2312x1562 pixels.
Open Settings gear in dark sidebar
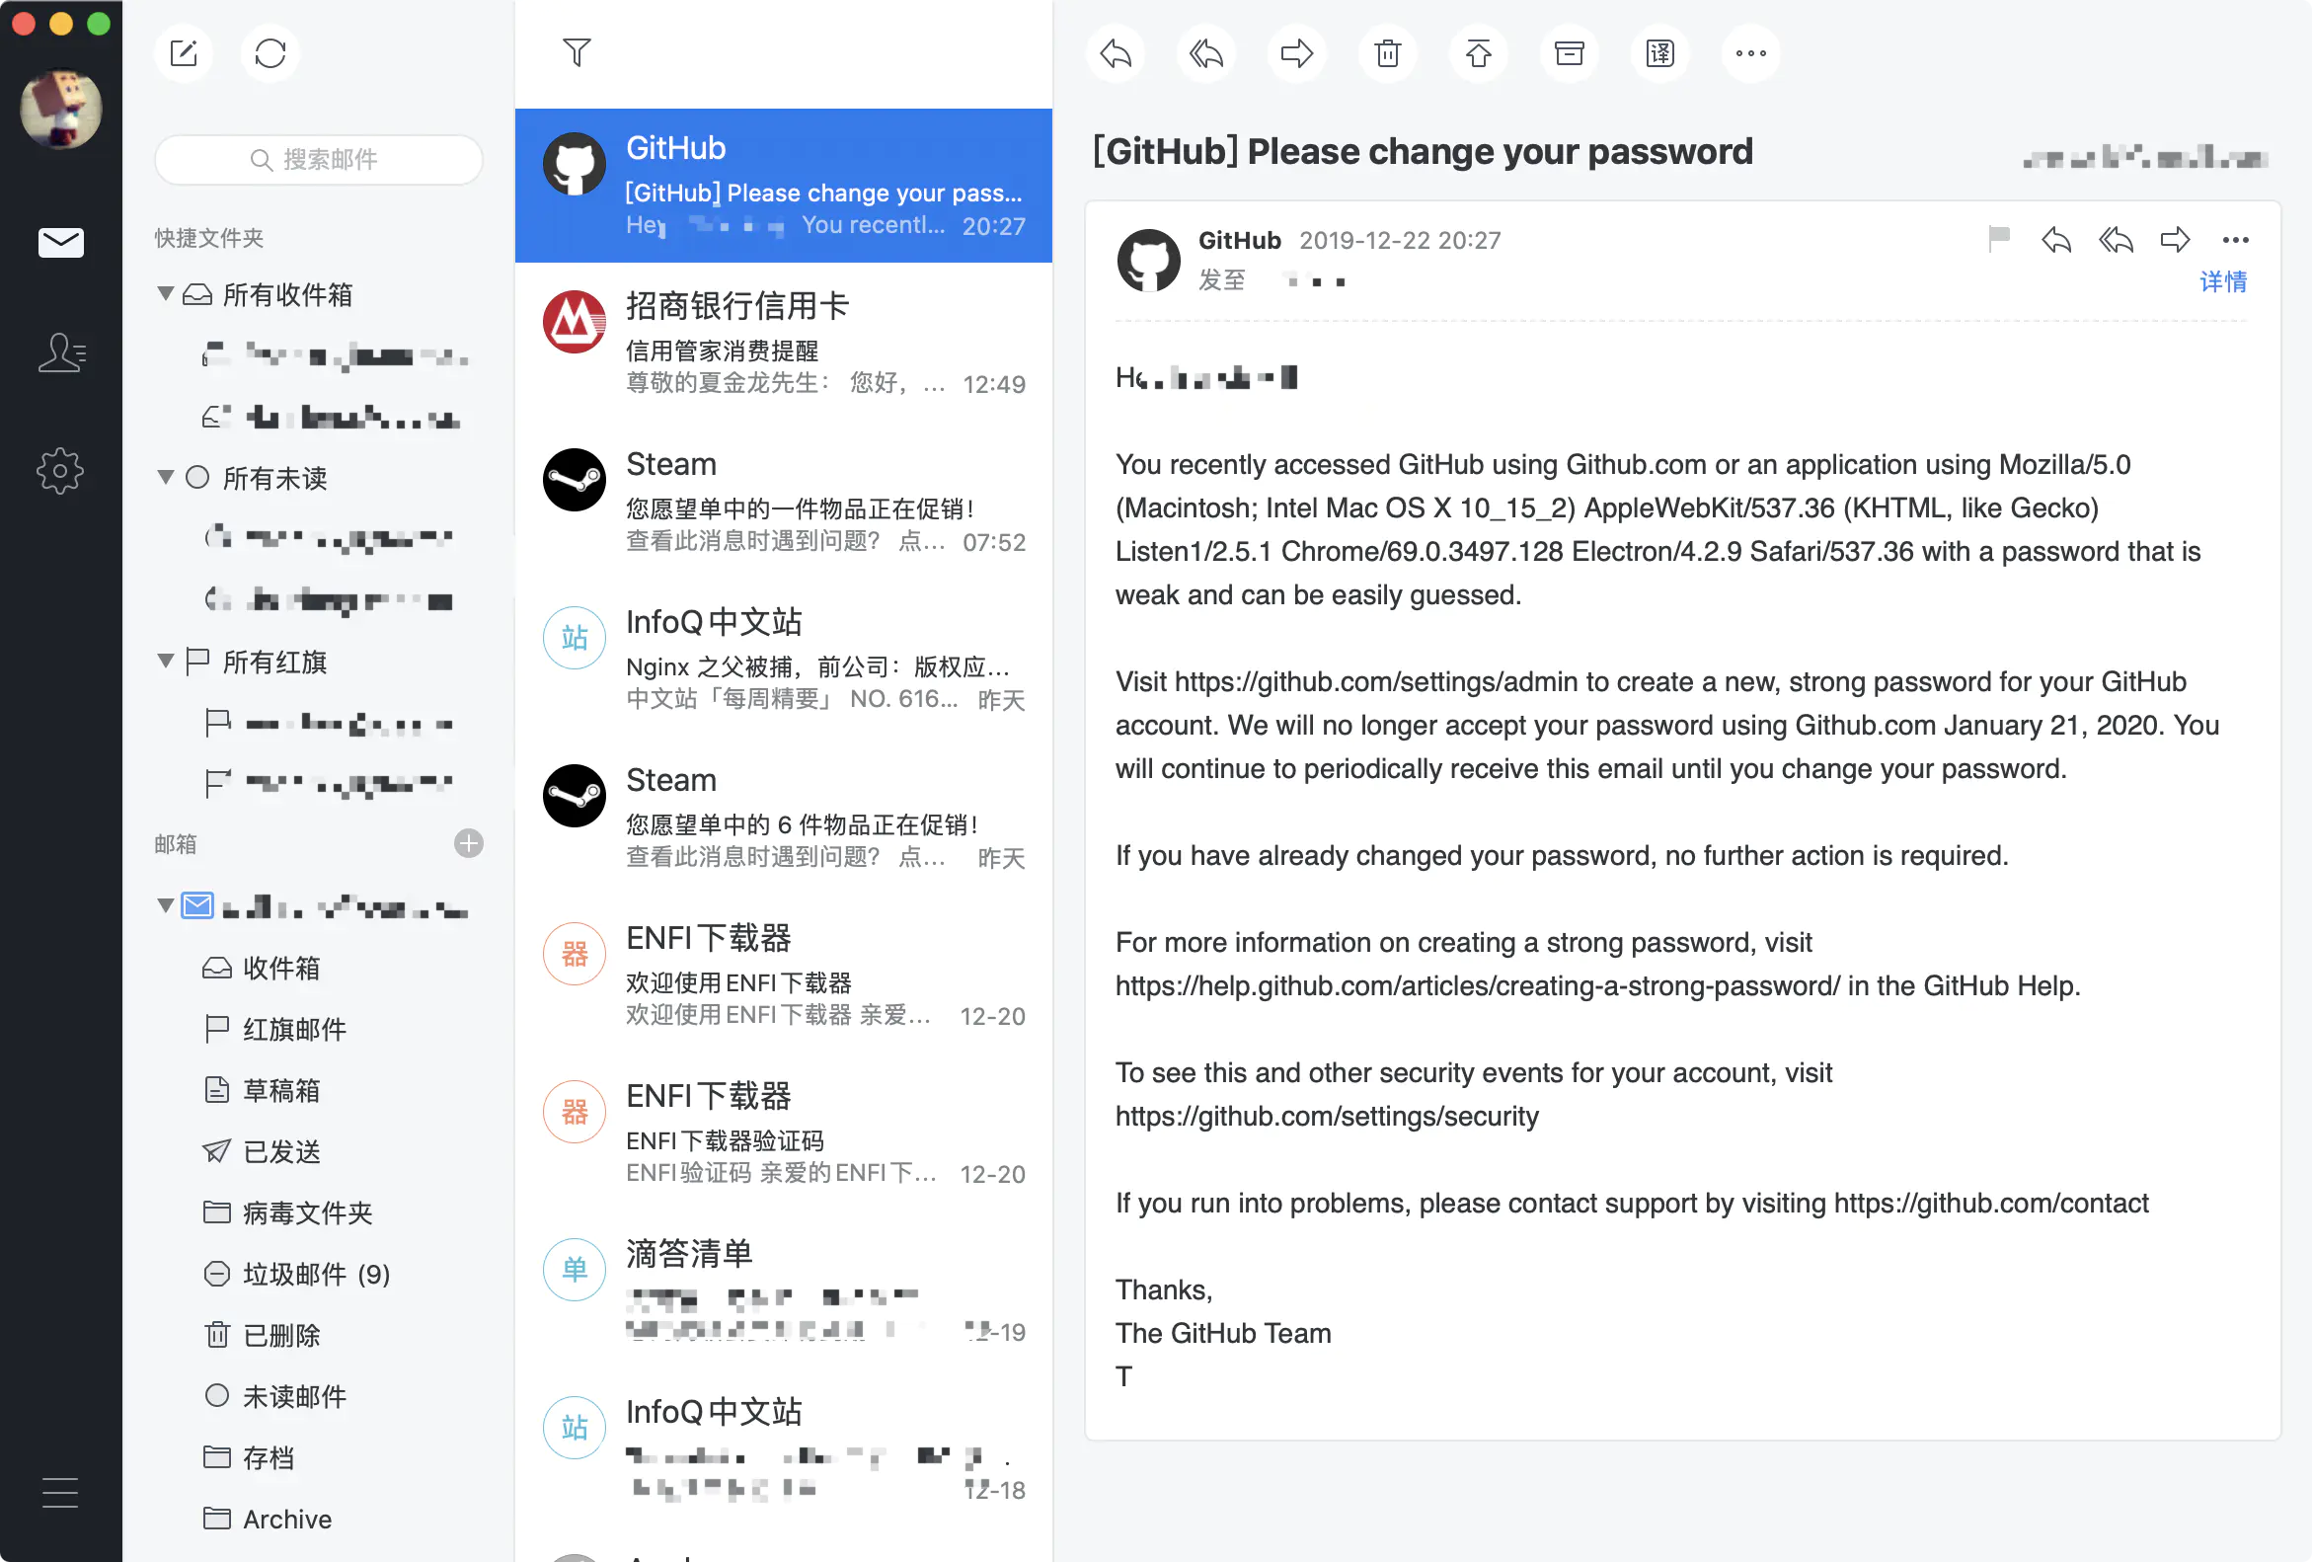[x=60, y=471]
